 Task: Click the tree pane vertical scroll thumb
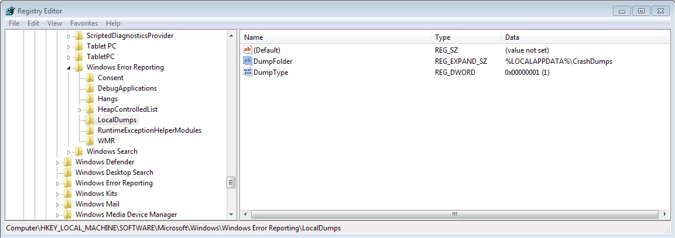pyautogui.click(x=231, y=182)
